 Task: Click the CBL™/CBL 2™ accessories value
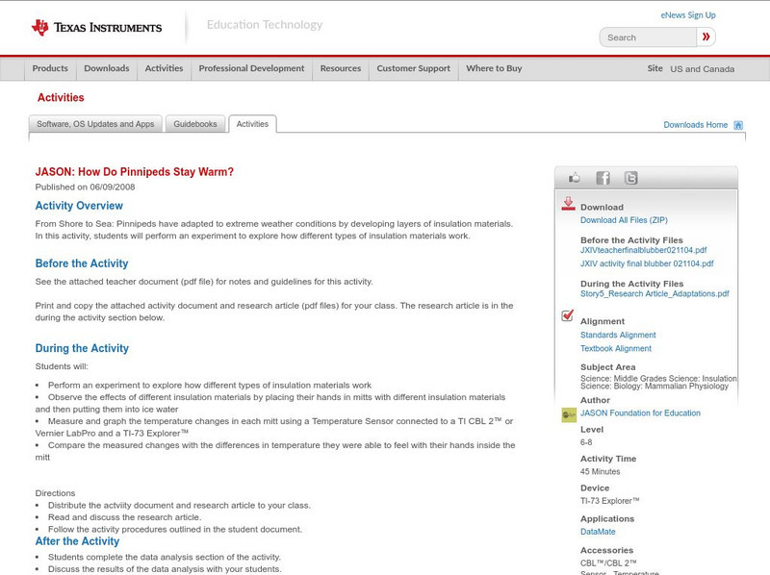[x=608, y=562]
